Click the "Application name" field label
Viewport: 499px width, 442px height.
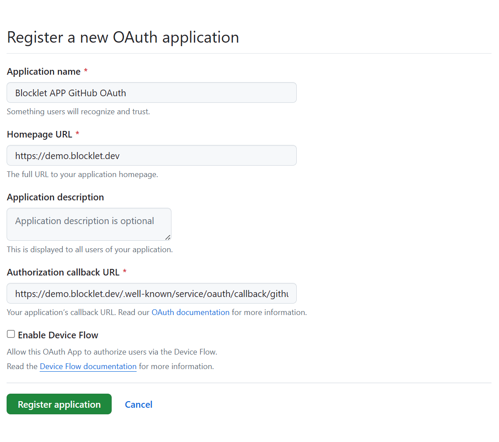tap(44, 72)
